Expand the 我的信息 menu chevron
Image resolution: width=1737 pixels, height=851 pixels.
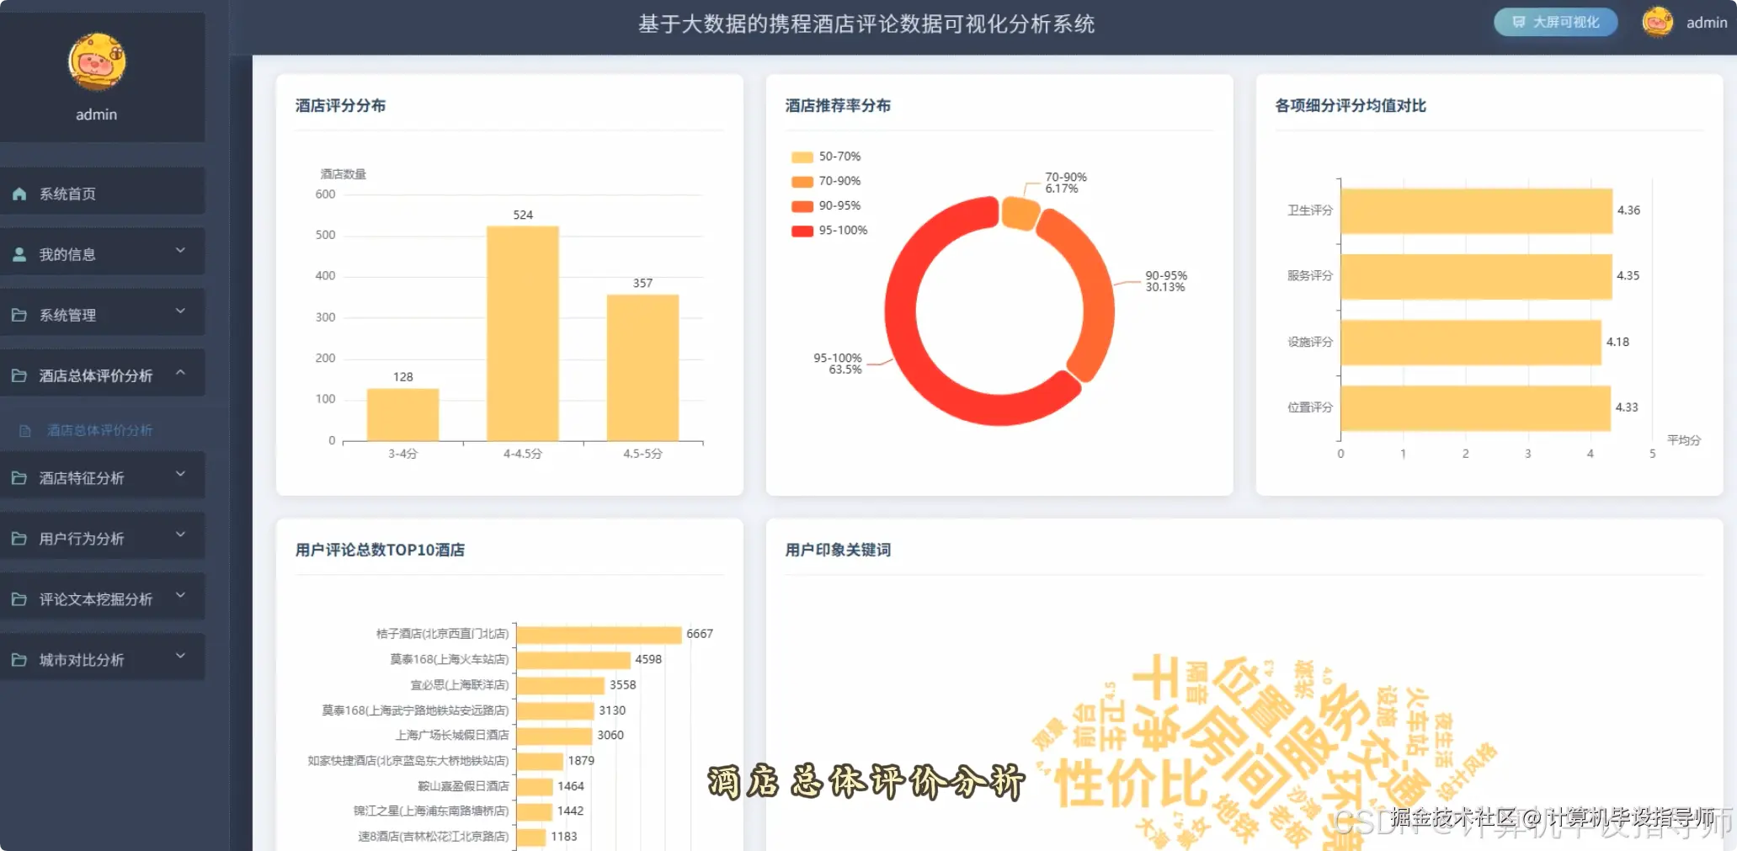click(180, 251)
